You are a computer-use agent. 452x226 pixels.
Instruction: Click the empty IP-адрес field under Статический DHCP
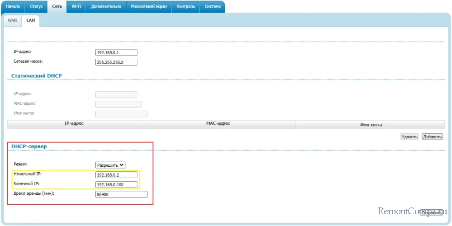(116, 94)
